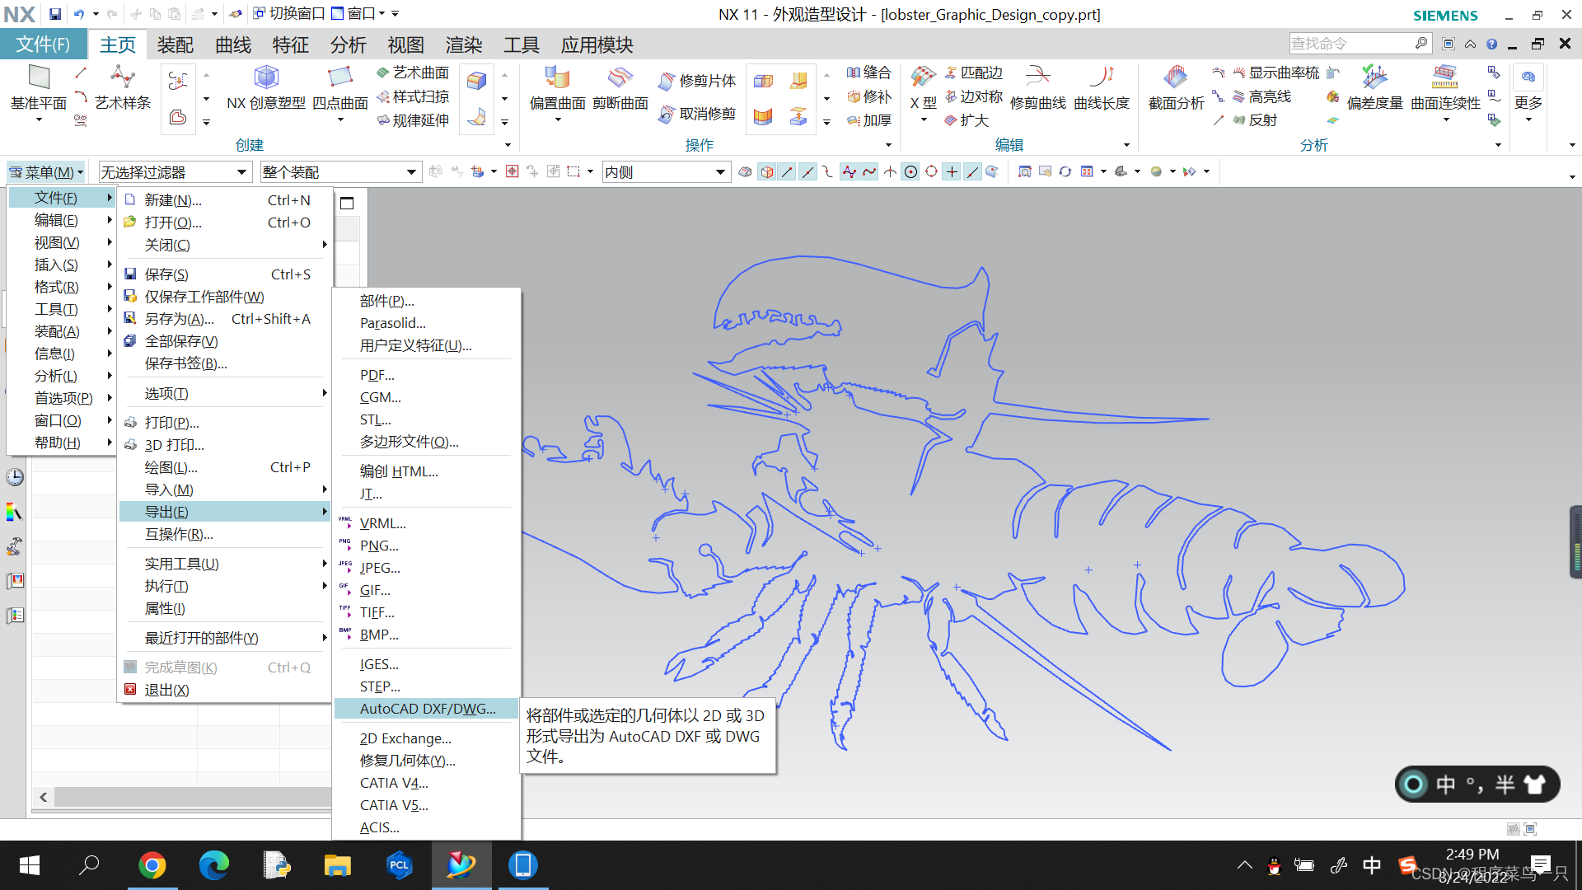This screenshot has width=1582, height=890.
Task: Click the left scroll arrow of navigator panel
Action: [44, 797]
